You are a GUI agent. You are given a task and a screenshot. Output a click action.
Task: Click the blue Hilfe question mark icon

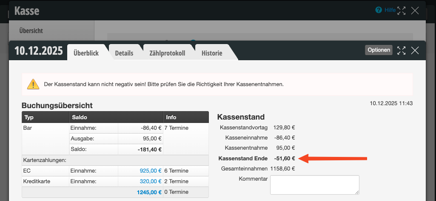(378, 10)
